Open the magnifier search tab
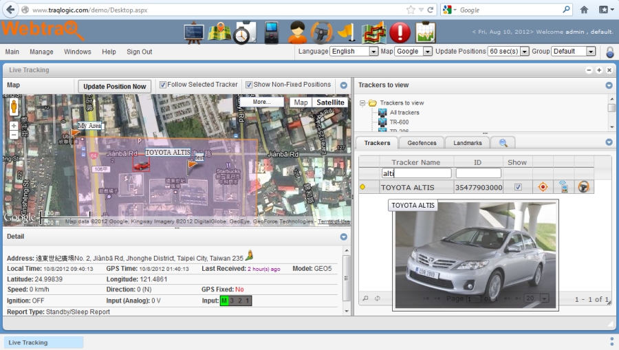The width and height of the screenshot is (619, 350). pos(503,143)
